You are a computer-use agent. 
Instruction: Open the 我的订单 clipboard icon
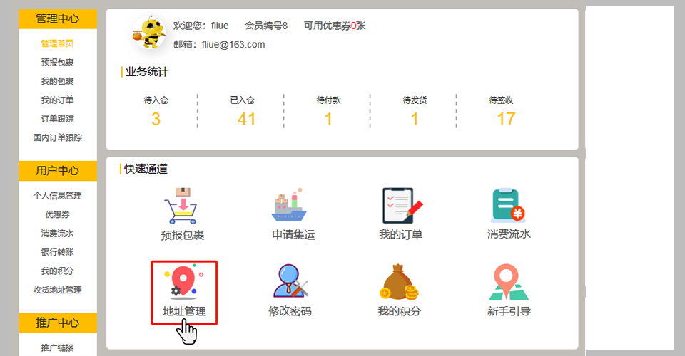tap(402, 205)
